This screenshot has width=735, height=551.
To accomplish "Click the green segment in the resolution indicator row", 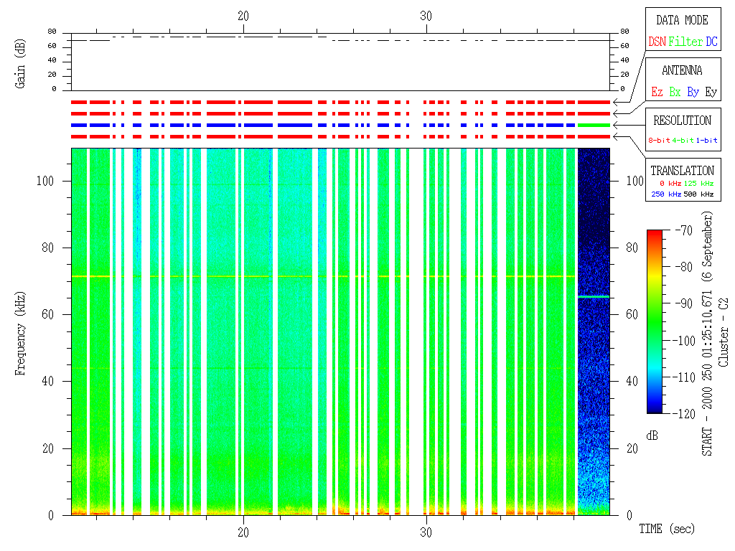I will point(593,126).
